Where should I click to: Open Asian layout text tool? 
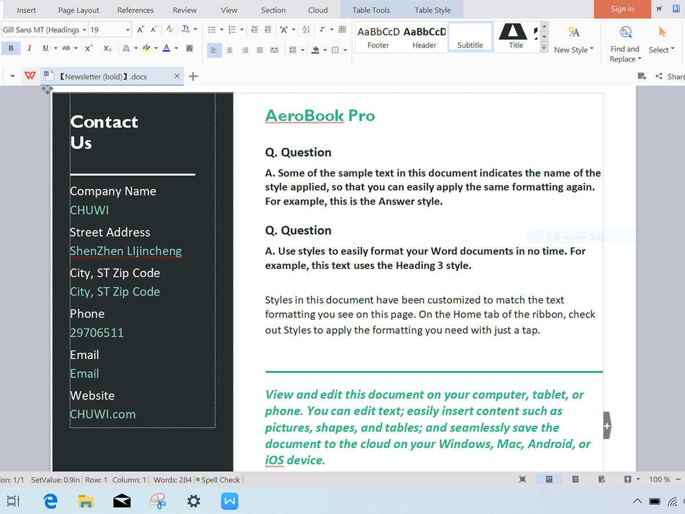(x=284, y=30)
